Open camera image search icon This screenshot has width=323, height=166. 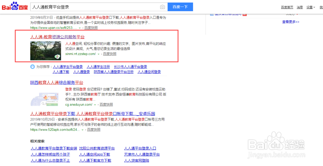162,7
